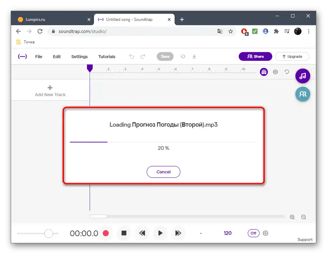
Task: Select the Untitled song - Soundtrap tab
Action: (134, 19)
